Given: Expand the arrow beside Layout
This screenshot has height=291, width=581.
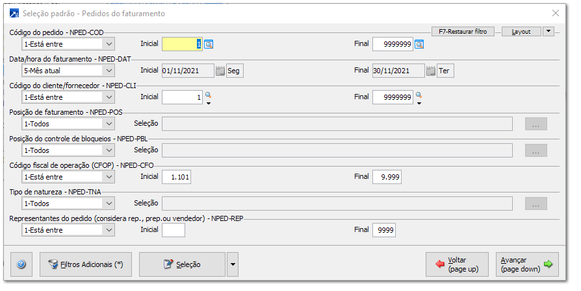Looking at the screenshot, I should [548, 31].
